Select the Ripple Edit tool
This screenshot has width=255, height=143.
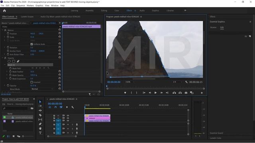coord(40,110)
